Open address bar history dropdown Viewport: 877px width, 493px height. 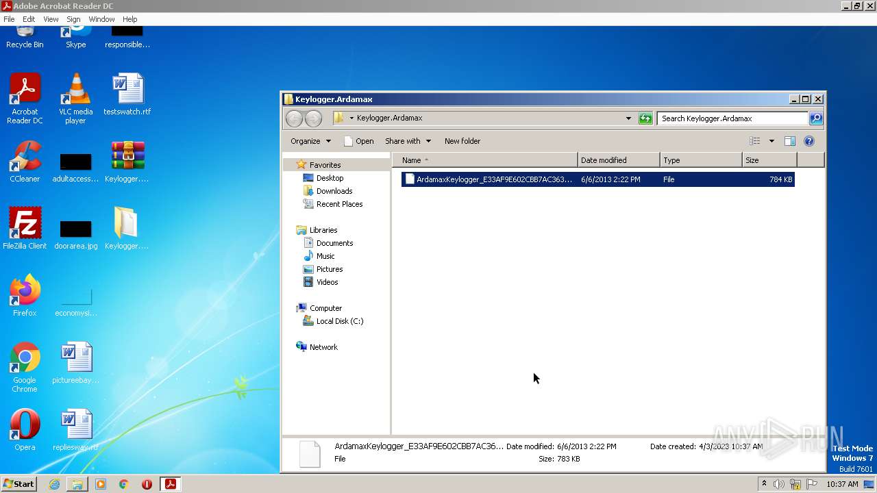pos(628,118)
